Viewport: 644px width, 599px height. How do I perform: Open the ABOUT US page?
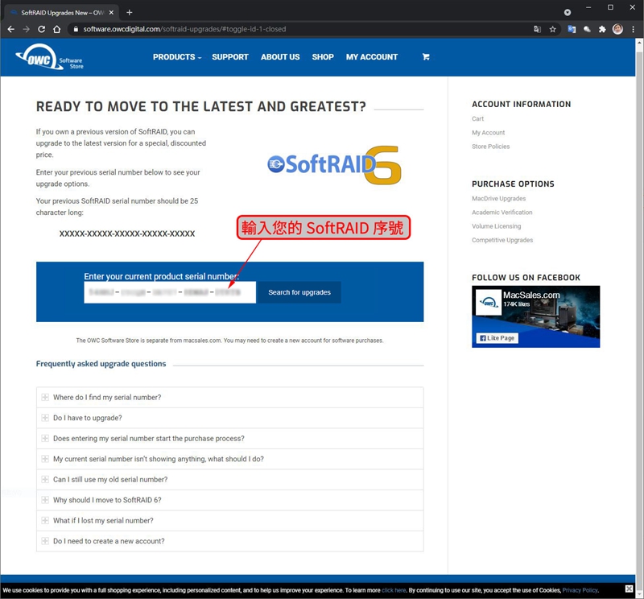(280, 56)
